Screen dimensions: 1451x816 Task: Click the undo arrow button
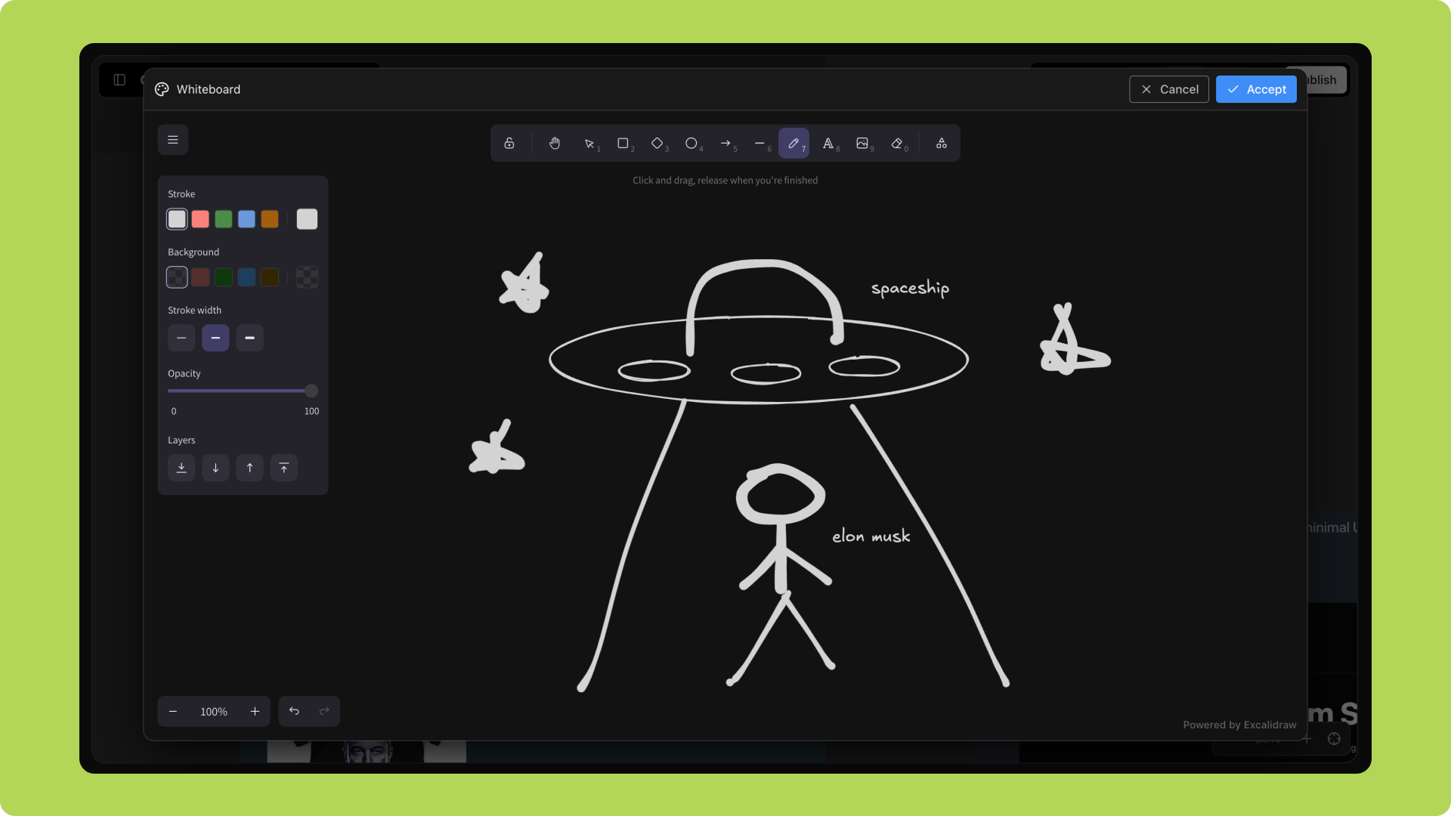tap(294, 711)
